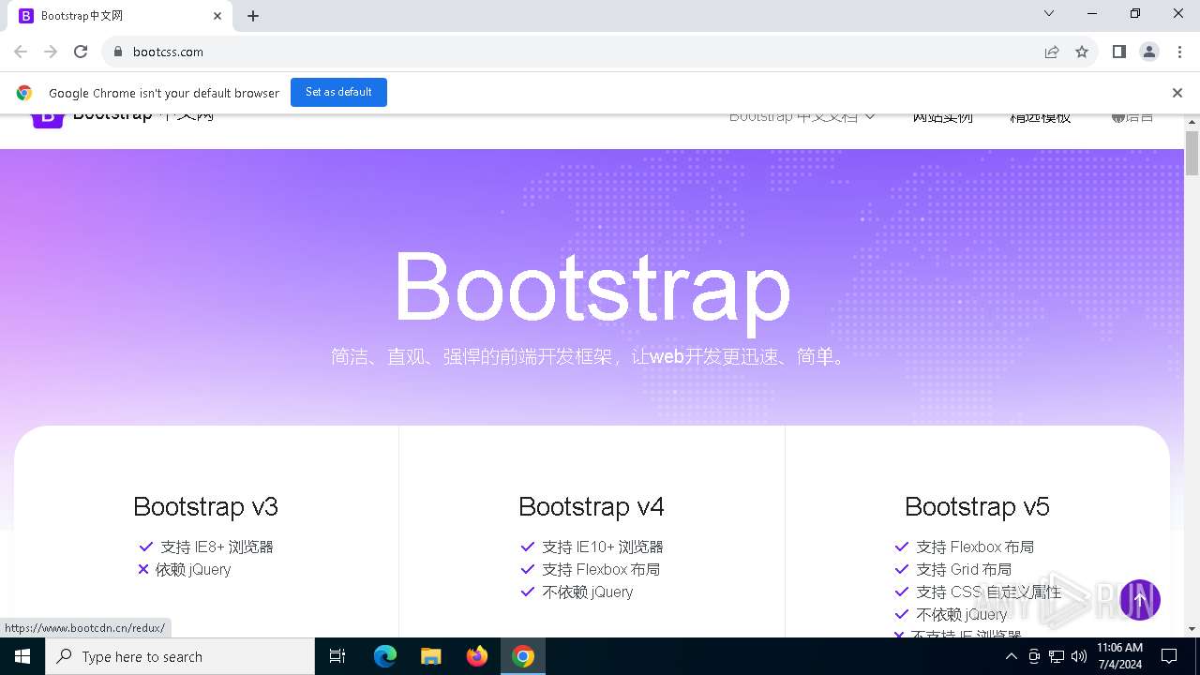This screenshot has height=675, width=1200.
Task: Open the network status tray icon
Action: point(1057,656)
